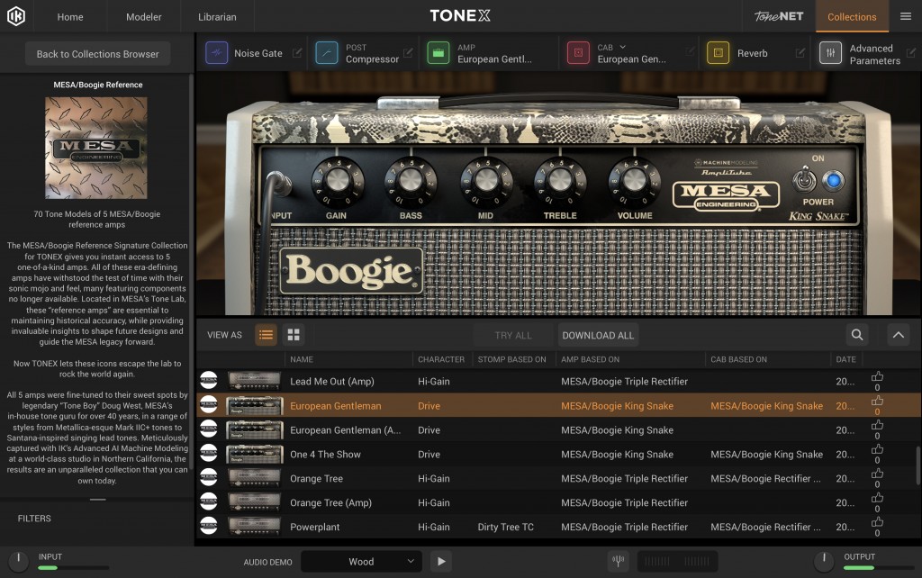The height and width of the screenshot is (578, 922).
Task: Click the MID knob on amp
Action: point(485,181)
